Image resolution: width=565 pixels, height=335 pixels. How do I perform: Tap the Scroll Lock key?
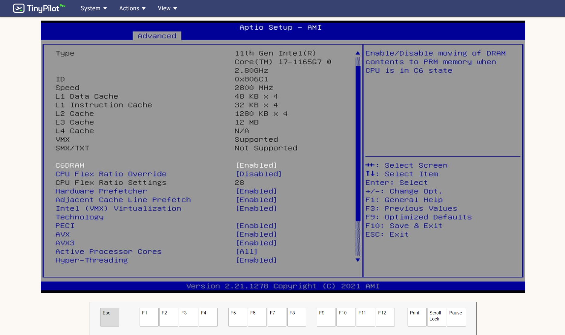coord(436,317)
